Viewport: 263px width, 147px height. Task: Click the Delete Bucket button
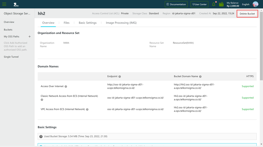click(247, 14)
